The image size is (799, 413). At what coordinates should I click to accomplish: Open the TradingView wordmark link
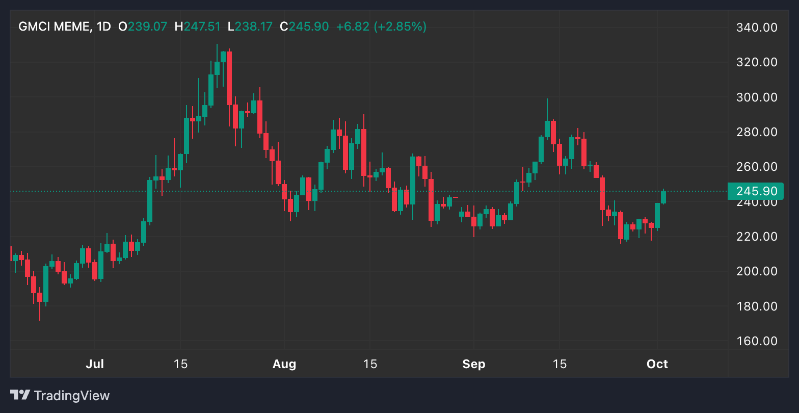pyautogui.click(x=71, y=395)
